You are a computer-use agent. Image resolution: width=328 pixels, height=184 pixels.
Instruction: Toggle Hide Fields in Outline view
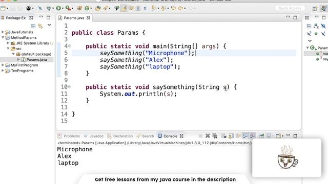(x=323, y=26)
